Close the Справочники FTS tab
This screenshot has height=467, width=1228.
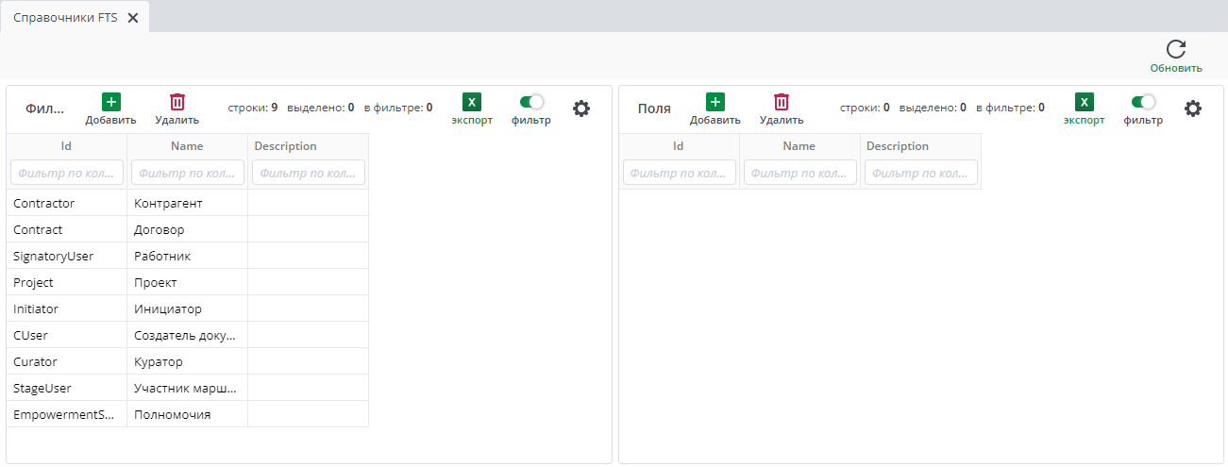[133, 18]
